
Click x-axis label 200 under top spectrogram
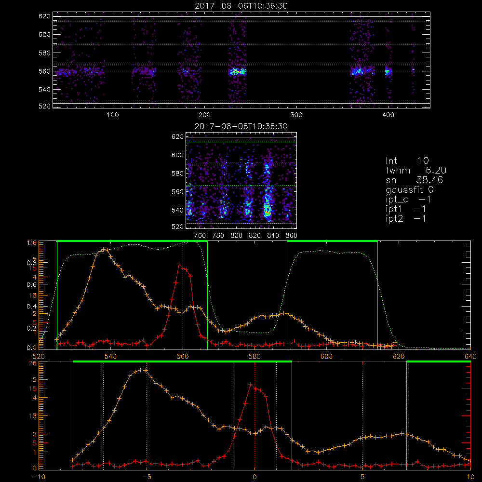click(x=205, y=115)
